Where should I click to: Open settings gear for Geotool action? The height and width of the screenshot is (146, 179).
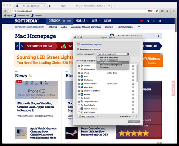[133, 66]
